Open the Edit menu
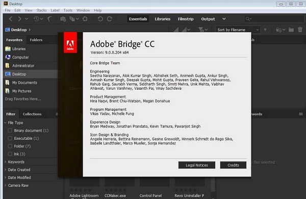 point(17,10)
